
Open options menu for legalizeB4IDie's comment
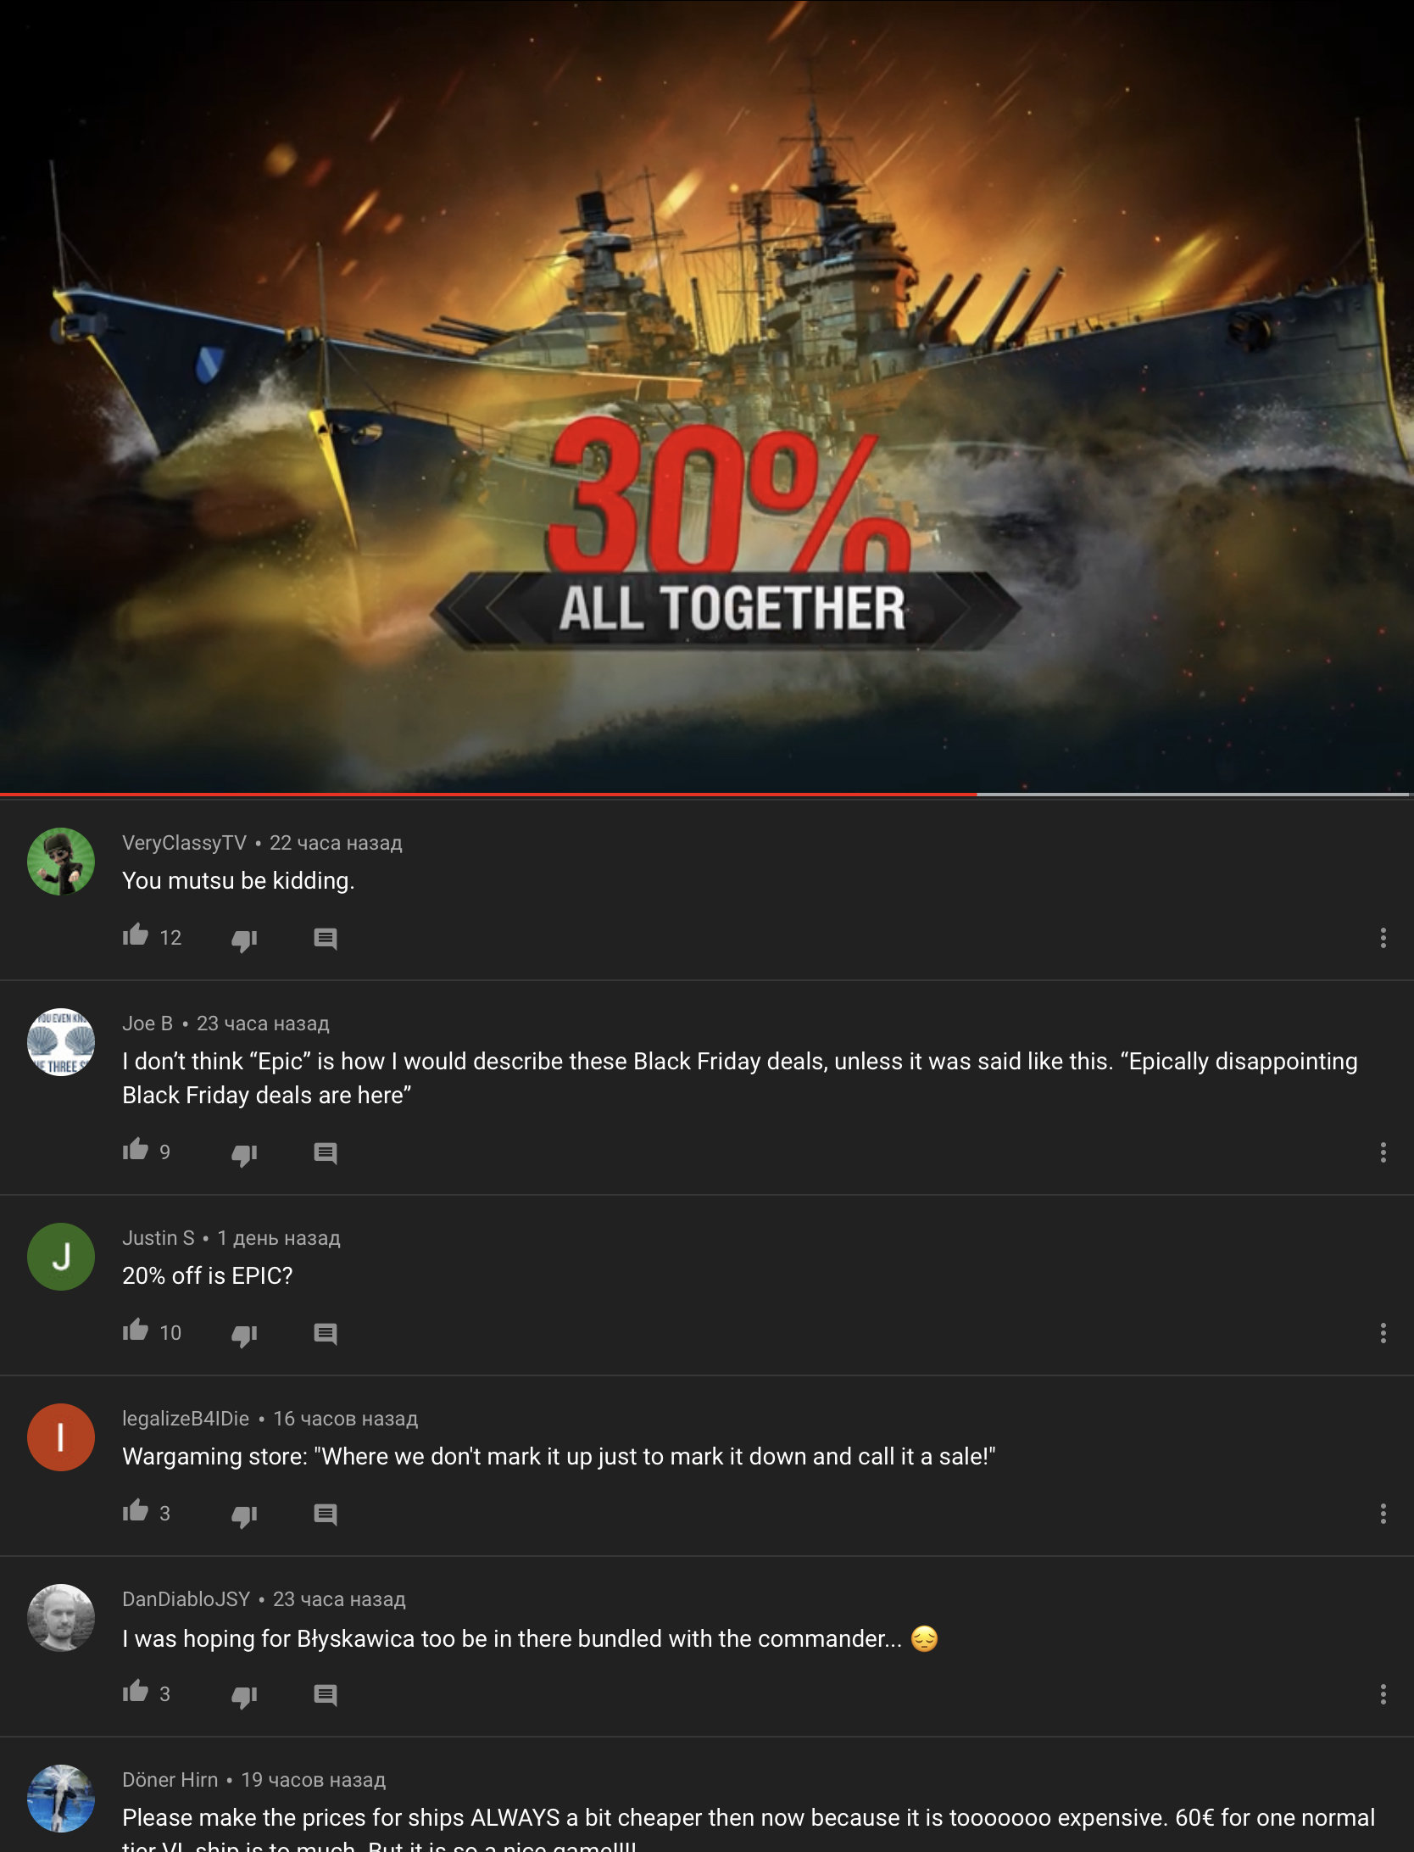(1383, 1514)
